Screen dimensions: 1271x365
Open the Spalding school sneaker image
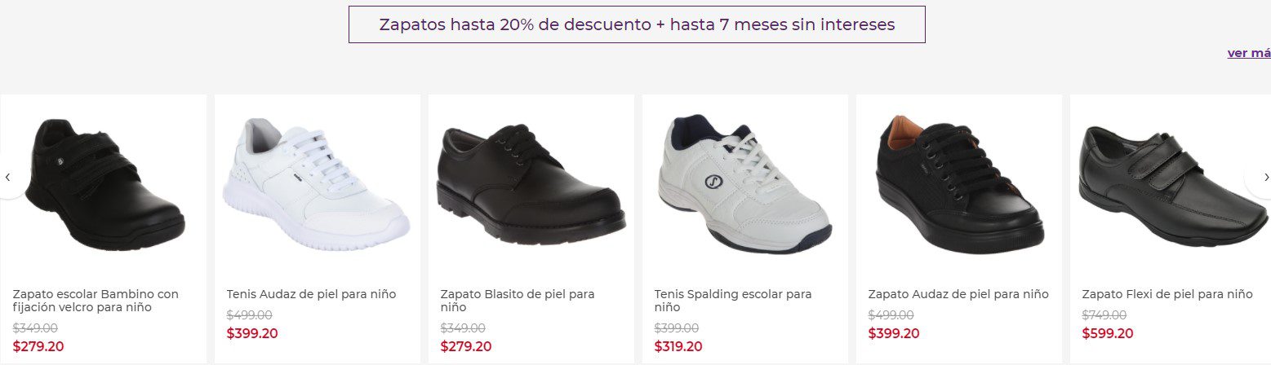point(744,186)
